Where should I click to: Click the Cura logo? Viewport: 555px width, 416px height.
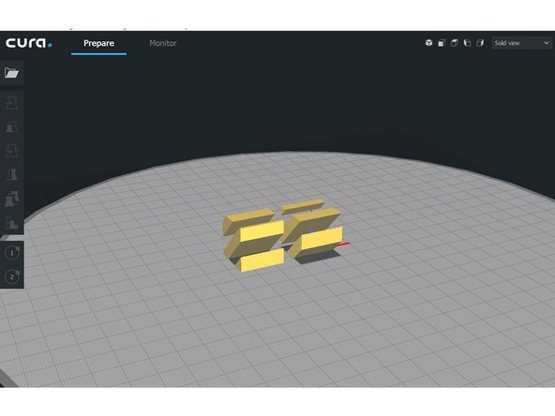pyautogui.click(x=29, y=43)
